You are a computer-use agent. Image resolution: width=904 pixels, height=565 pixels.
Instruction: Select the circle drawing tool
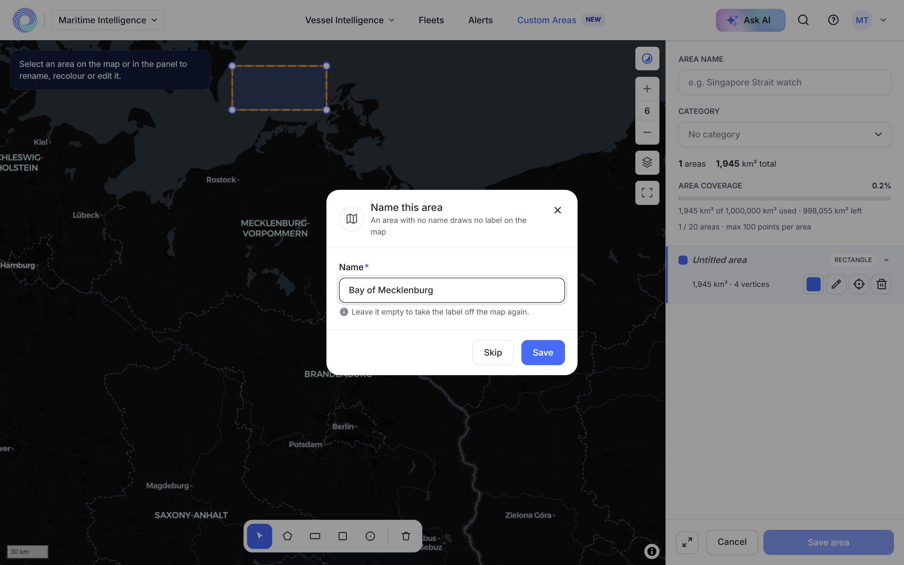[x=370, y=536]
